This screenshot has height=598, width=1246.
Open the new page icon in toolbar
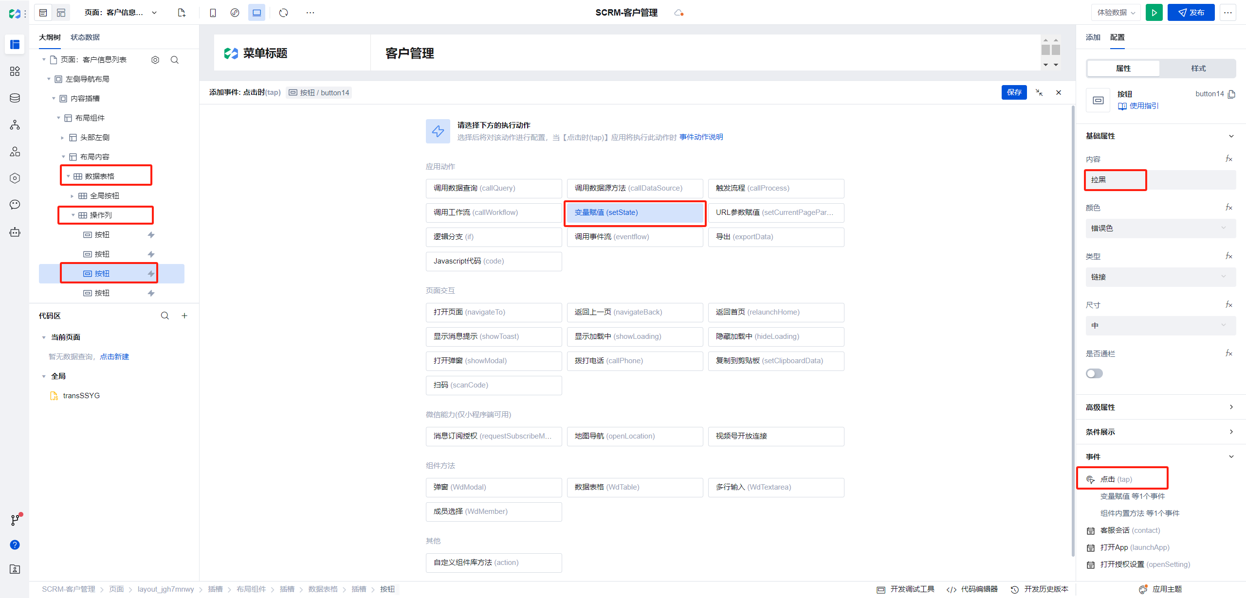182,13
